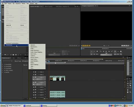The height and width of the screenshot is (107, 134).
Task: Switch Project panel to Icon view
Action: tap(5, 55)
